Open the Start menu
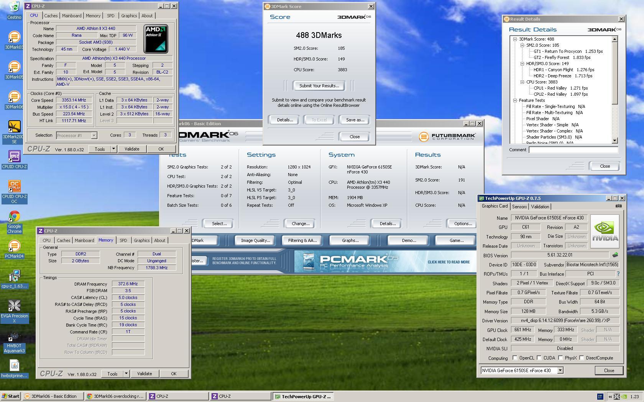 (11, 397)
